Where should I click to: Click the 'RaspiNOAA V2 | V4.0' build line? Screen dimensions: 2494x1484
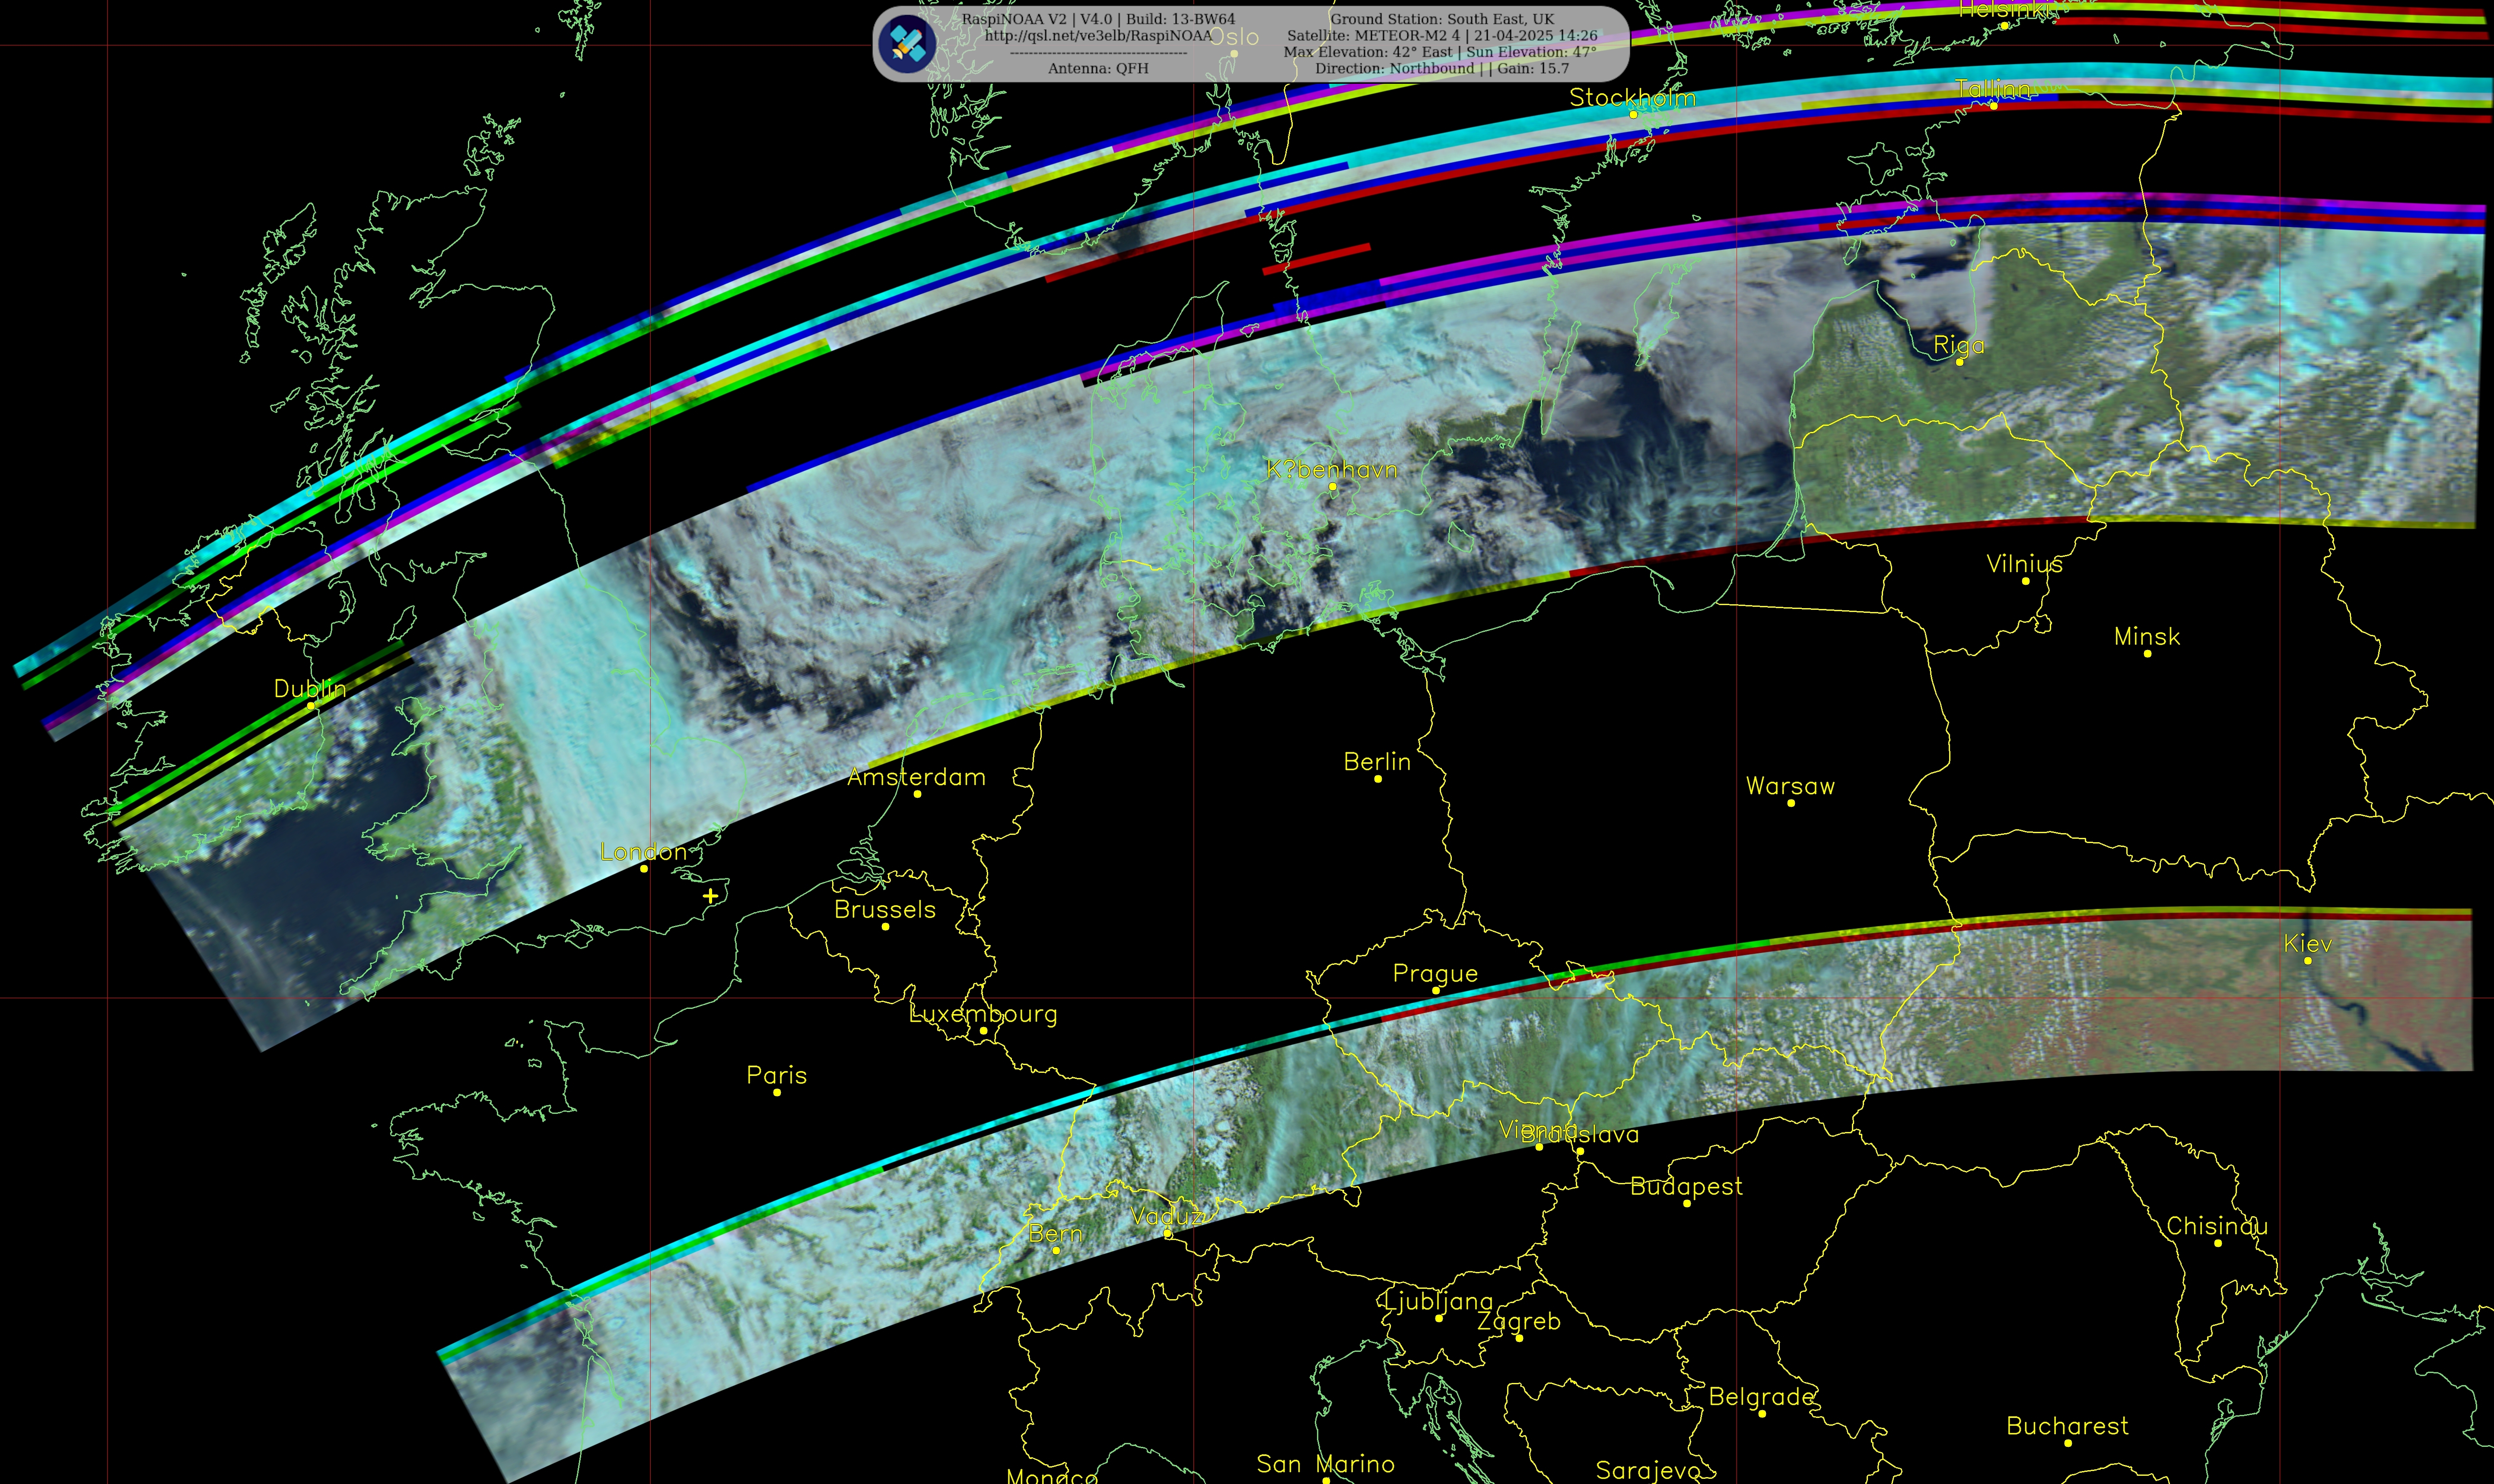click(1097, 19)
